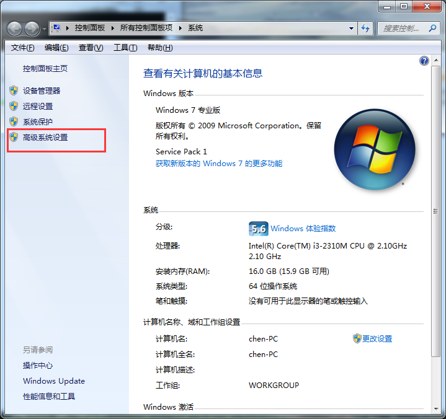Select chen-PC next to 计算机名
Viewport: 446px width, 419px height.
click(x=263, y=338)
